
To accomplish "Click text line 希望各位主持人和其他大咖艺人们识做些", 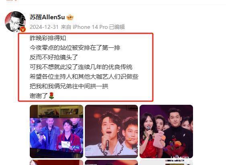I will 84,77.
